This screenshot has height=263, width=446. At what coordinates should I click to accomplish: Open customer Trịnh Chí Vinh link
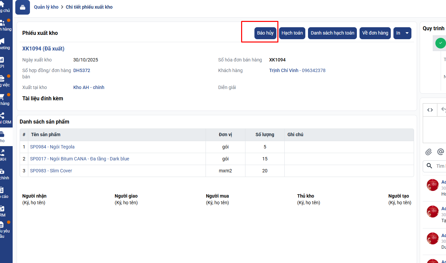pos(284,70)
